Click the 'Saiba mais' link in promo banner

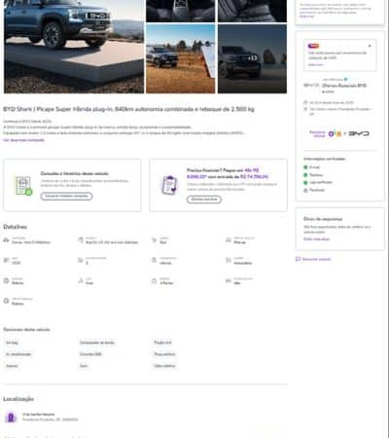[x=315, y=65]
